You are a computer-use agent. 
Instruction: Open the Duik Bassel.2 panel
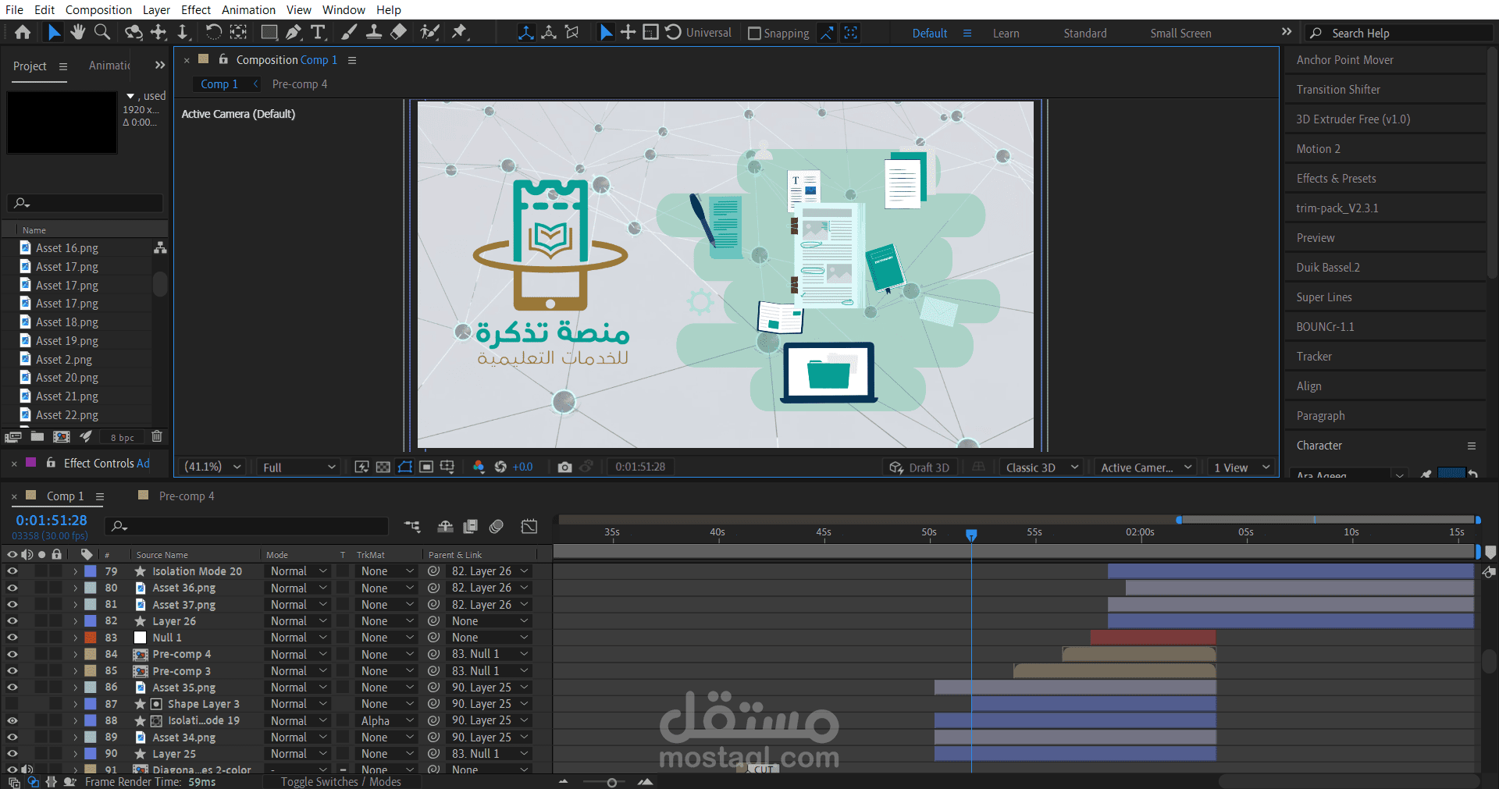pos(1327,268)
